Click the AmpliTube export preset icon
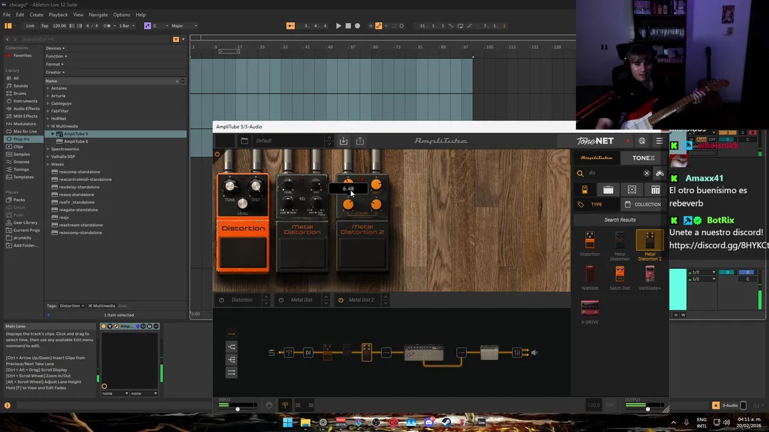 pos(360,140)
